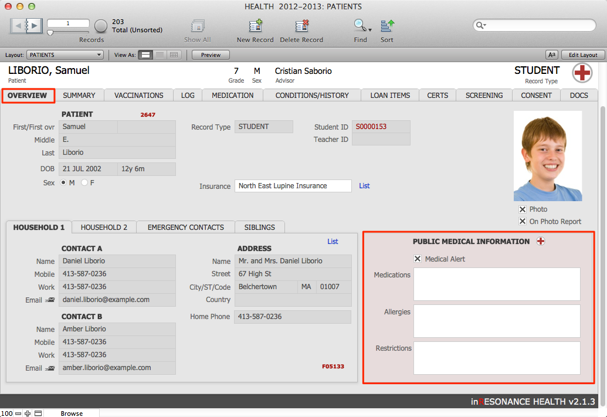
Task: Switch to the VACCINATIONS tab
Action: pos(138,96)
